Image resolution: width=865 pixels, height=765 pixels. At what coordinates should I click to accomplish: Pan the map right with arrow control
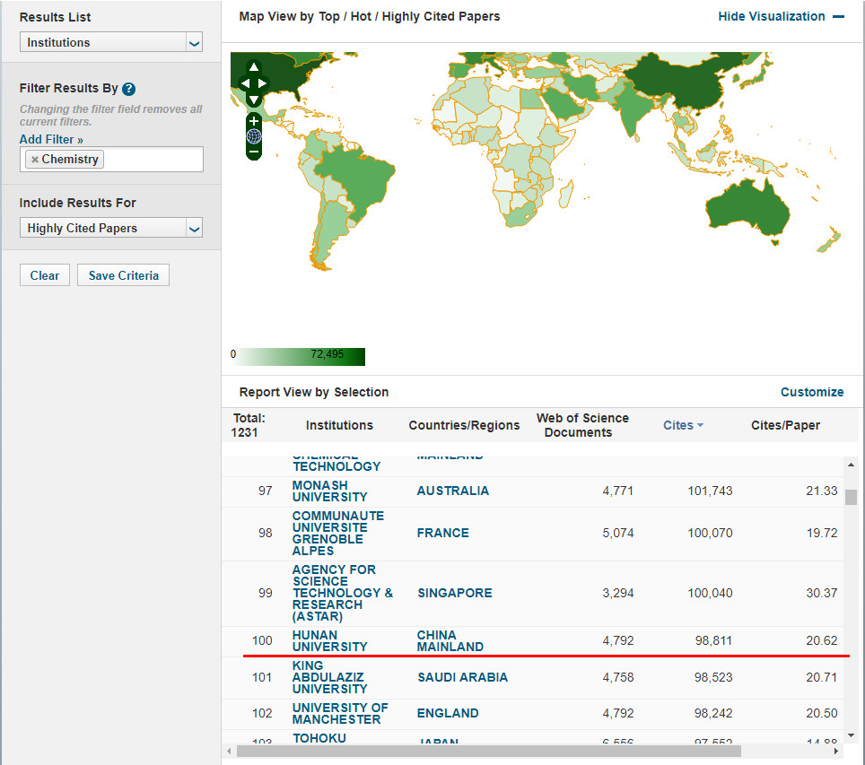click(x=263, y=83)
